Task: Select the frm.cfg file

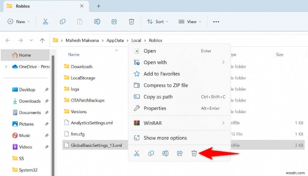Action: (x=74, y=134)
